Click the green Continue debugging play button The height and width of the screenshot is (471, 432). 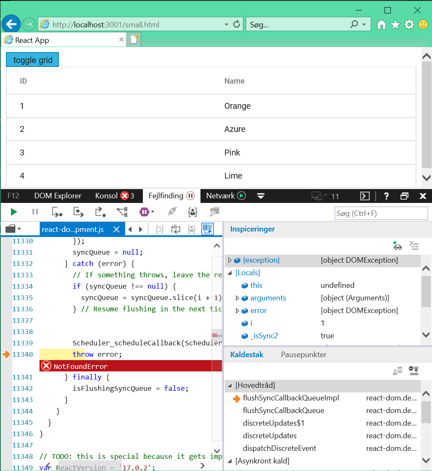(14, 212)
